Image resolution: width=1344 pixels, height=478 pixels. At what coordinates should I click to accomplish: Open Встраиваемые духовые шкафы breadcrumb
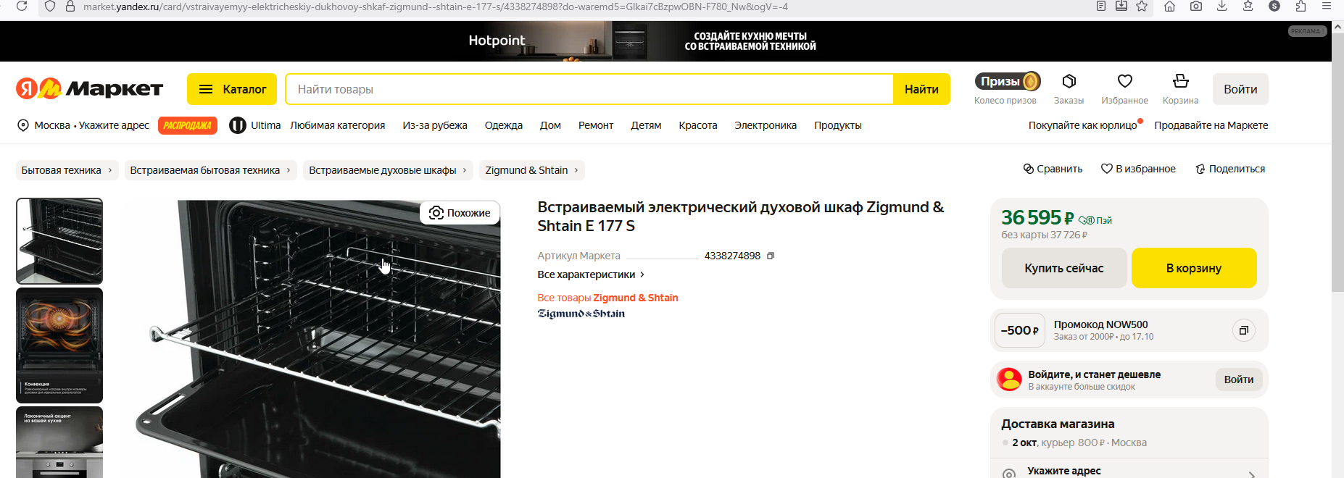[388, 170]
